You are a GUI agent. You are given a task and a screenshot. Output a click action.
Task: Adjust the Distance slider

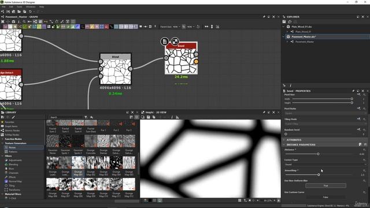click(x=319, y=154)
